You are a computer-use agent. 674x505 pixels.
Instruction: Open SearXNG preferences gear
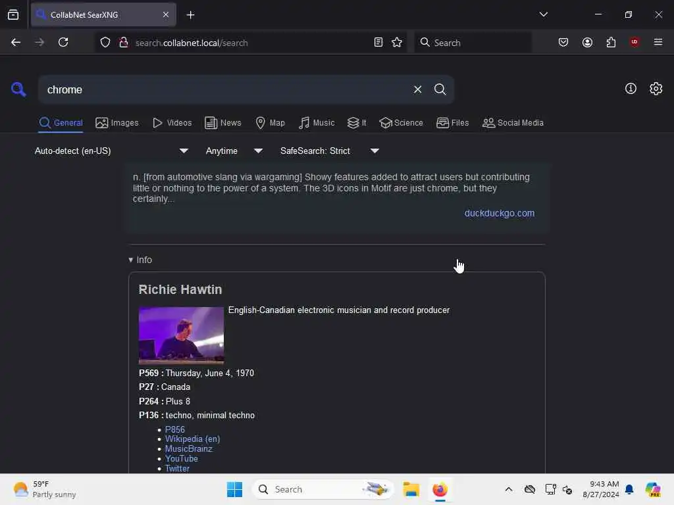(656, 89)
